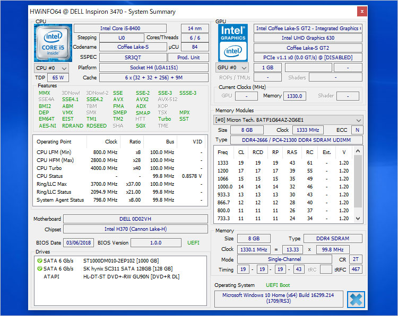Click the Prod. Unit field
This screenshot has width=398, height=316.
click(188, 58)
